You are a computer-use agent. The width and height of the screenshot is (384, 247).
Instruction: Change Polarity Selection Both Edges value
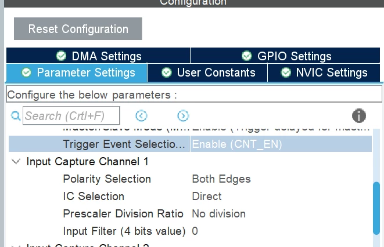221,179
